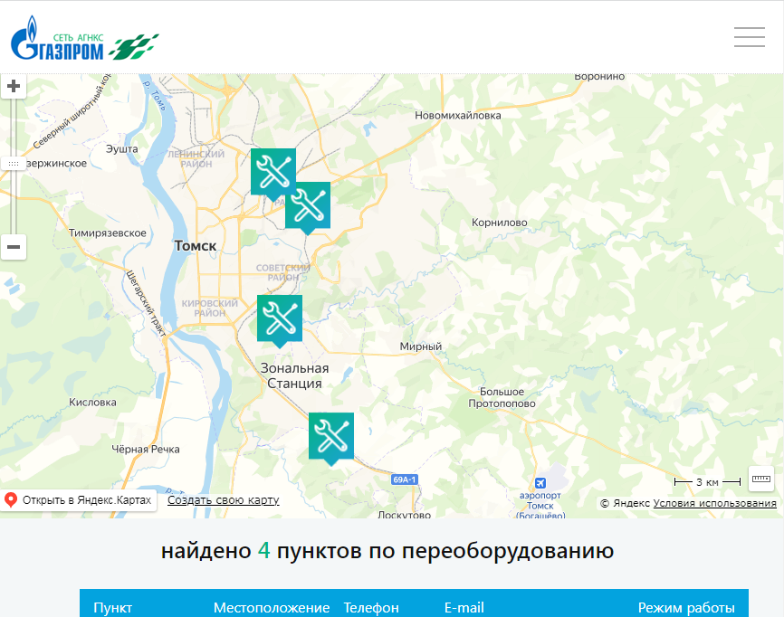
Task: Select the marker above Zonalnaya Stantsiya
Action: [279, 318]
